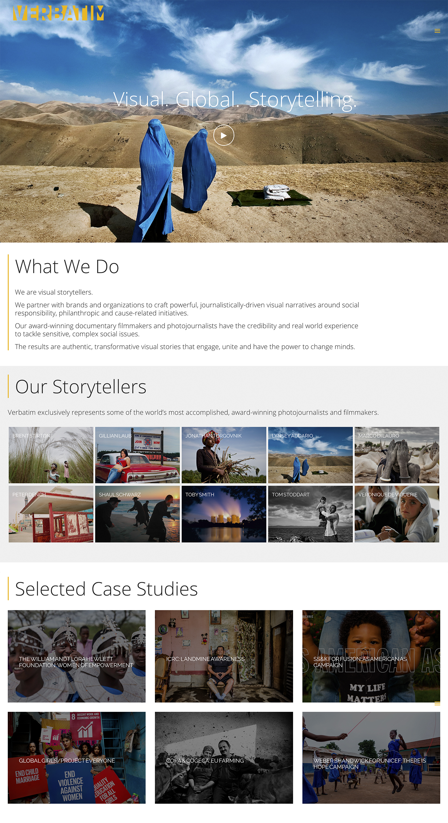Open the small hamburger icon beside the case studies

coord(437,703)
